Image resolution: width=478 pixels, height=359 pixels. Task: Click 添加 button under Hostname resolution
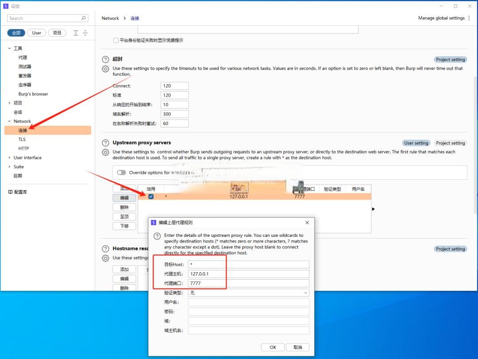[x=124, y=270]
